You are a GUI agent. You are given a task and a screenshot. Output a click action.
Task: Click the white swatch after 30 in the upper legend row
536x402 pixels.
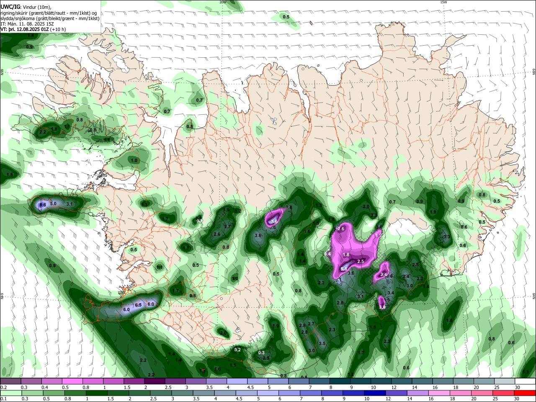(525, 381)
